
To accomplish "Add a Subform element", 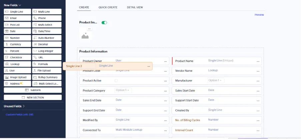I will coord(33,90).
